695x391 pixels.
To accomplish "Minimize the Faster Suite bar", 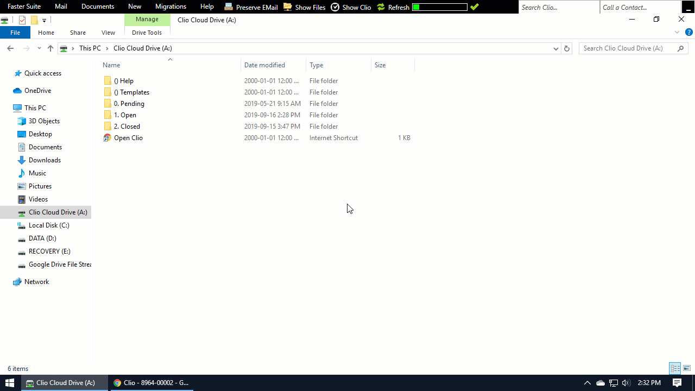I will coord(687,7).
